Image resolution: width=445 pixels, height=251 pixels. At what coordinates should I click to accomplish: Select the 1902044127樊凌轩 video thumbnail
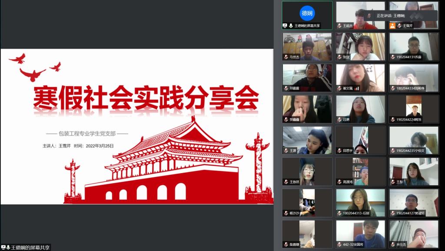pyautogui.click(x=413, y=202)
